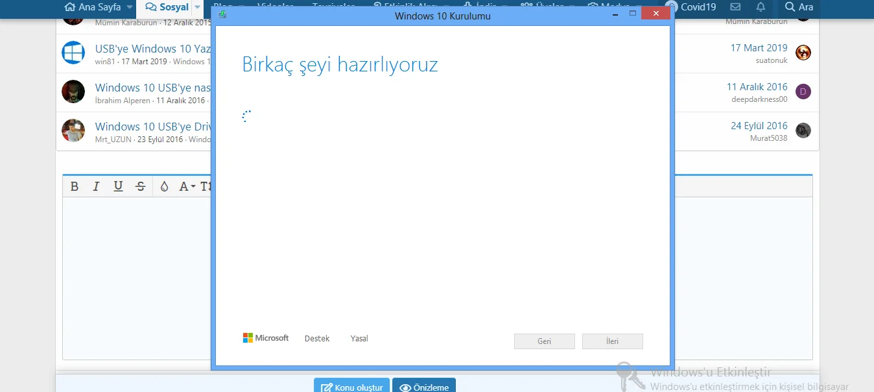Screen dimensions: 874x392
Task: Open thread 'USB'ye Windows 10 Yaz...'
Action: coord(153,49)
